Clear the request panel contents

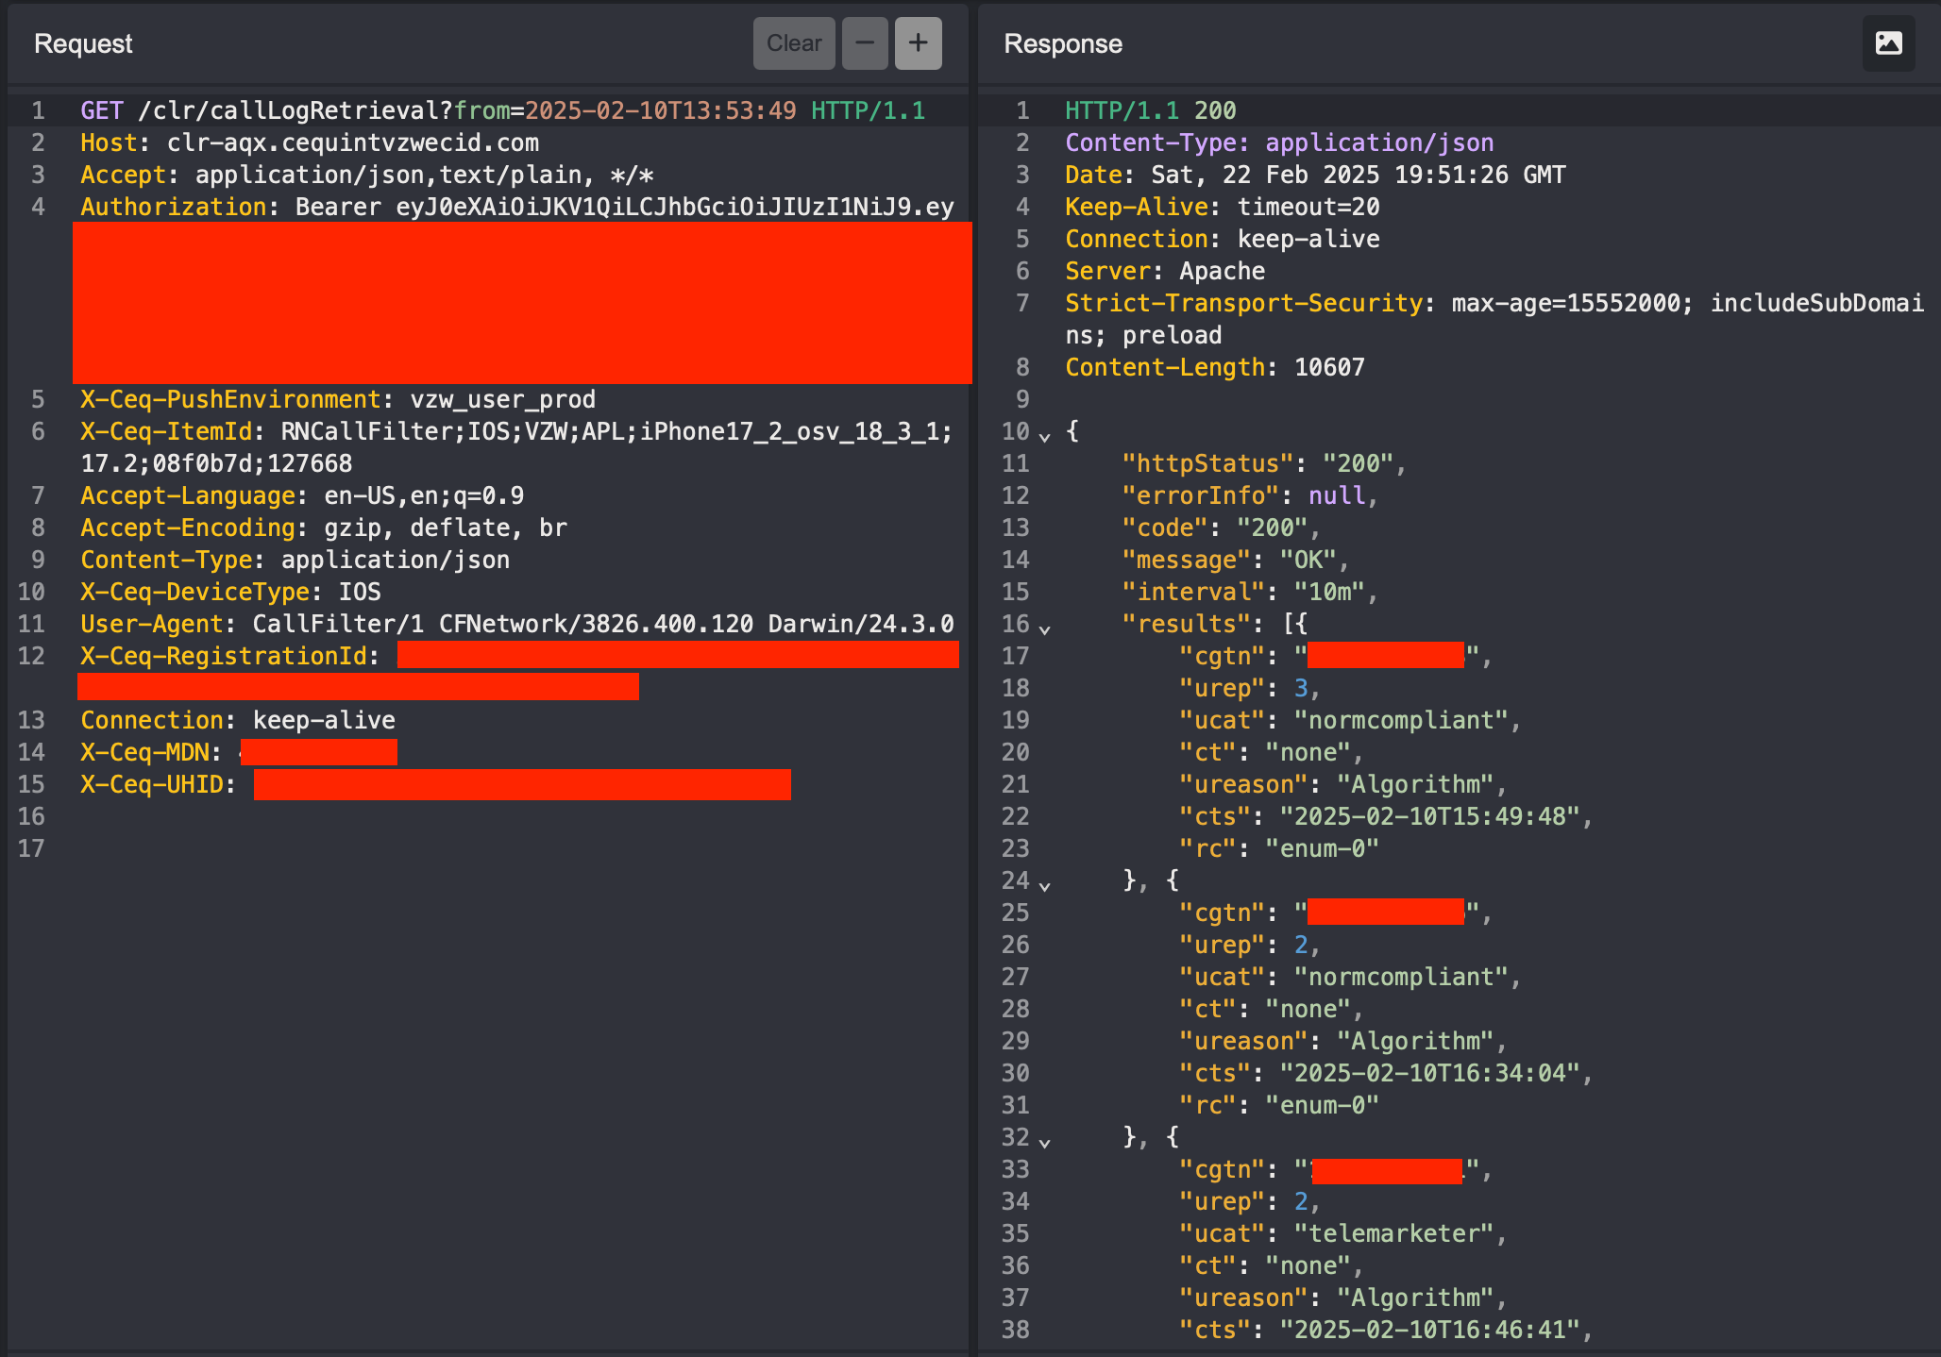[x=794, y=42]
